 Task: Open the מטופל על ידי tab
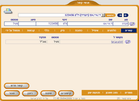13,31
